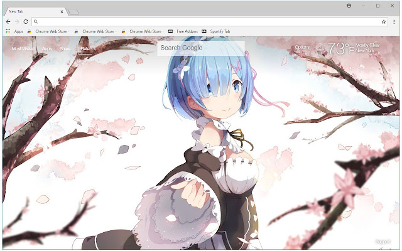Open the Chrome three-dot menu
402x251 pixels.
tap(394, 22)
